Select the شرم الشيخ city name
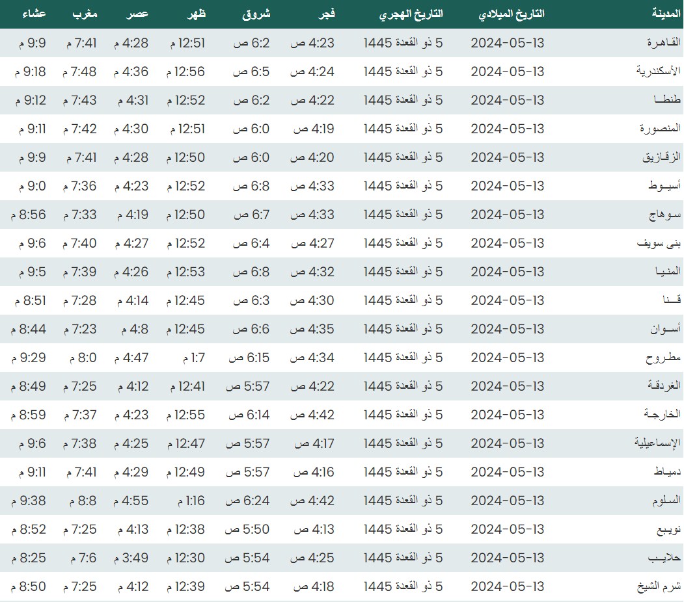The image size is (684, 602). [x=659, y=586]
